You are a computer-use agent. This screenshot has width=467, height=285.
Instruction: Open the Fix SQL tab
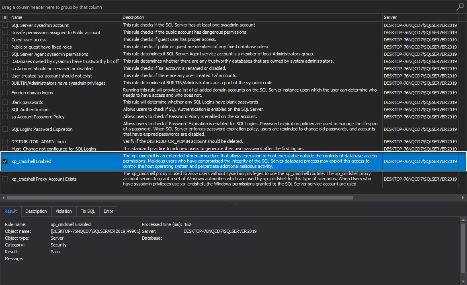[88, 211]
